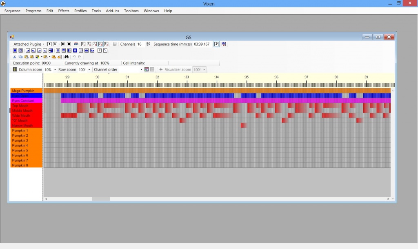This screenshot has width=418, height=249.
Task: Stop sequence playback
Action: pos(69,44)
